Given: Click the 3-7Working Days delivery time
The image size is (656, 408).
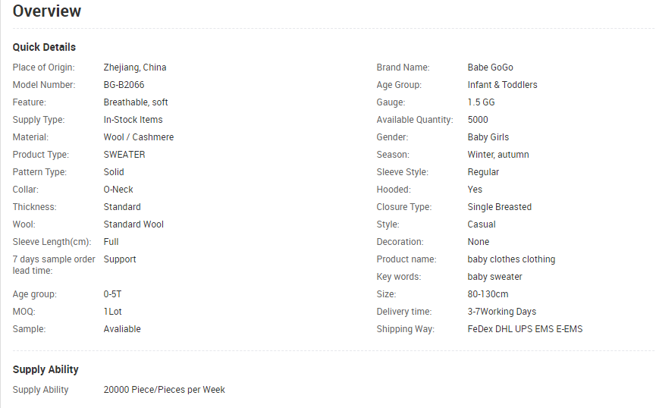Looking at the screenshot, I should click(x=501, y=312).
